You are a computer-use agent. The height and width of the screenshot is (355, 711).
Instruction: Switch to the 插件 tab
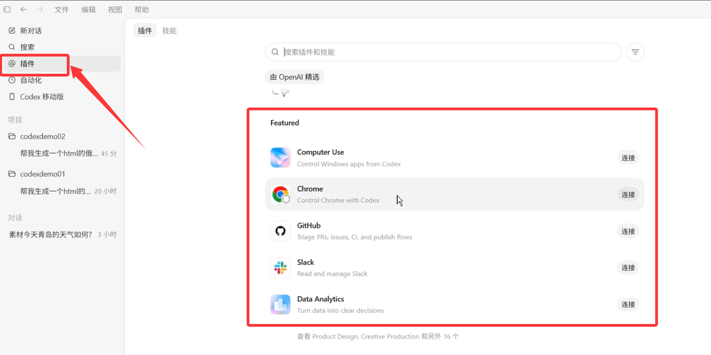pos(145,31)
